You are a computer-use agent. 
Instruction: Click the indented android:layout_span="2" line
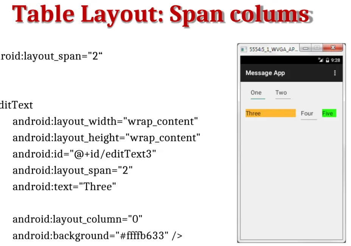tap(73, 170)
